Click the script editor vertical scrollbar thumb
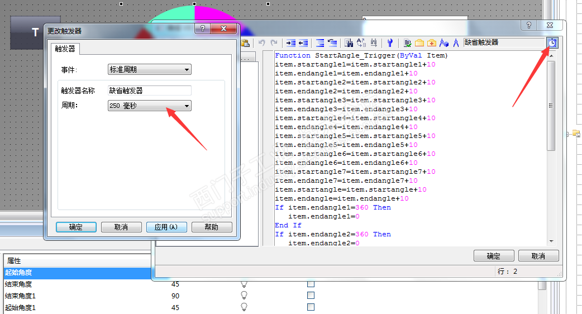The image size is (582, 314). coord(551,106)
